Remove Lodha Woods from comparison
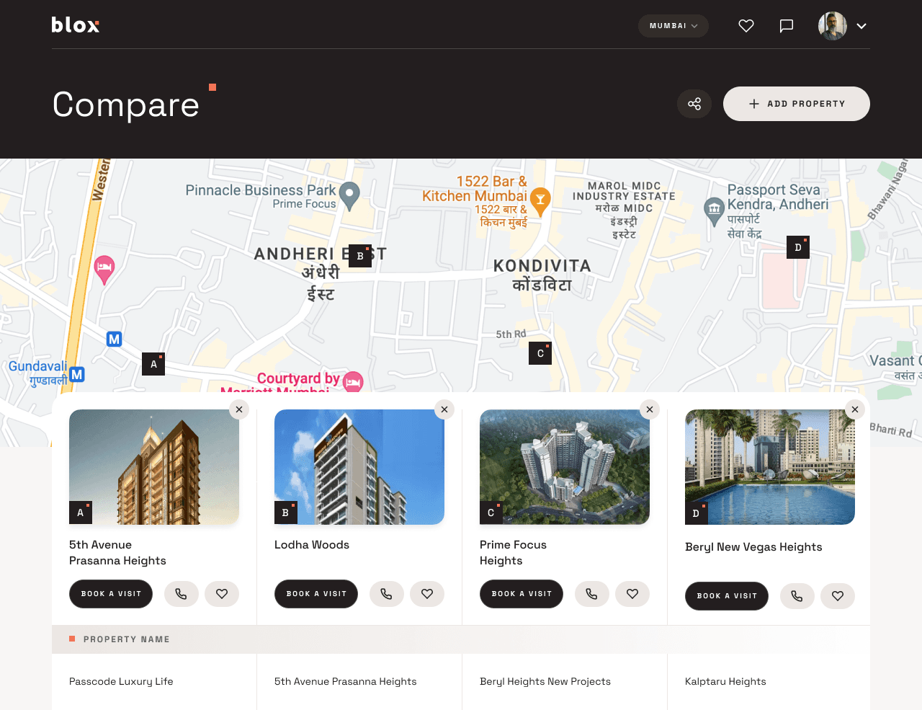The image size is (922, 710). [444, 409]
